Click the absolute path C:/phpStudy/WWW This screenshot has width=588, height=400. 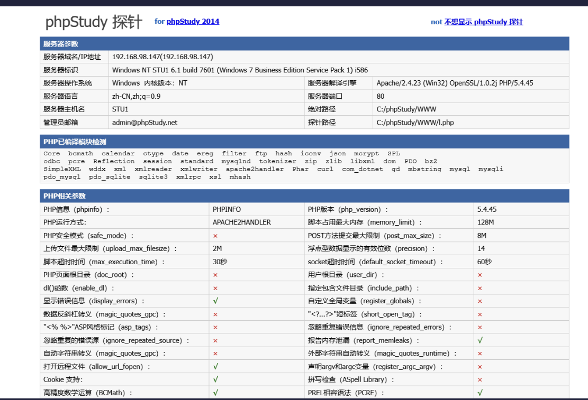406,109
